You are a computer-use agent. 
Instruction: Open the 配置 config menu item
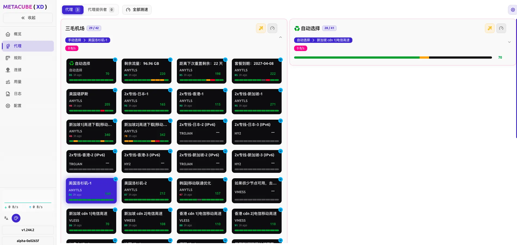[17, 106]
